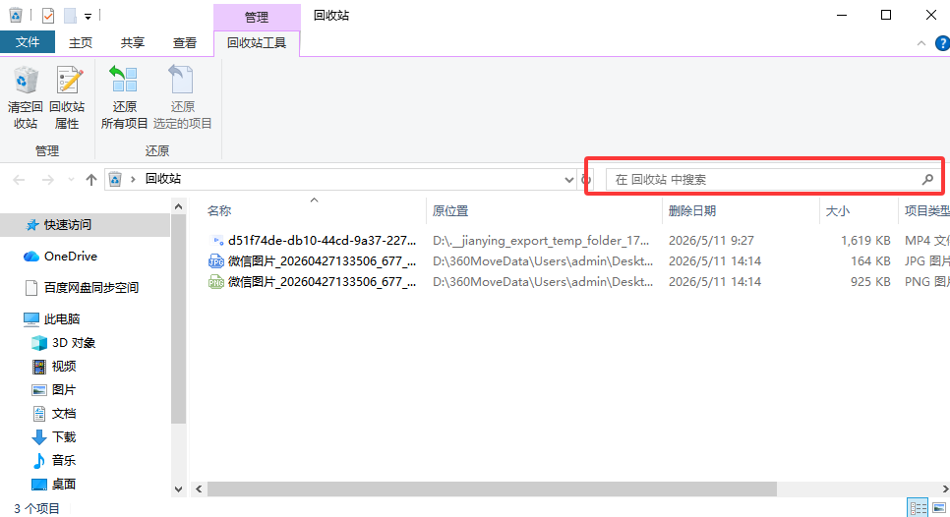Switch to the 主页 (Home) tab
This screenshot has height=517, width=950.
click(81, 42)
